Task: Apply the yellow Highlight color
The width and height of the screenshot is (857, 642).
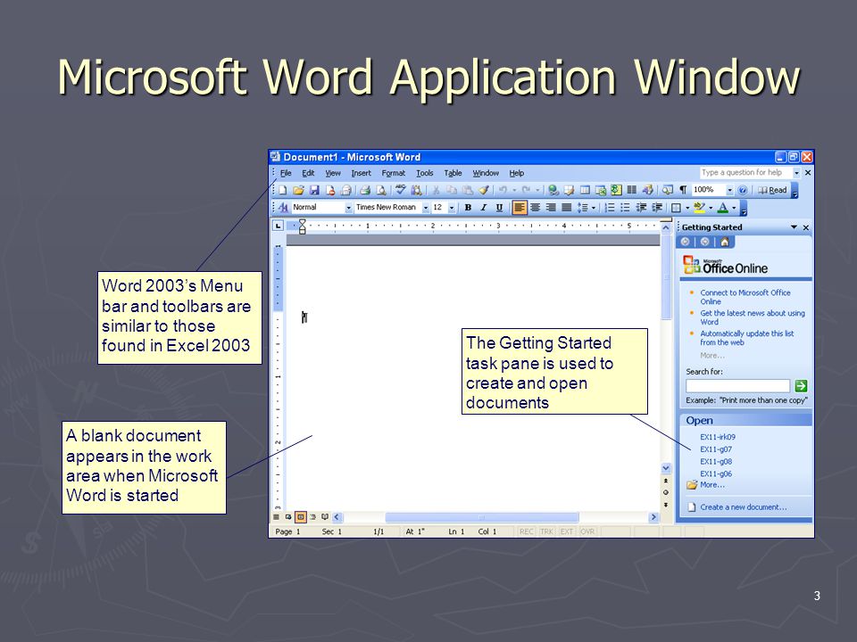Action: (x=699, y=208)
